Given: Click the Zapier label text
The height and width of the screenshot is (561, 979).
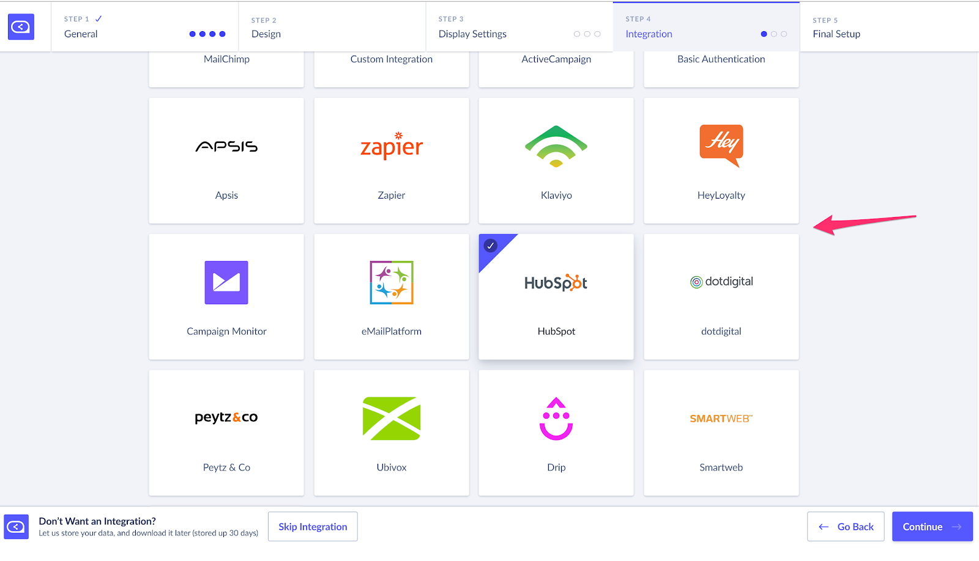Looking at the screenshot, I should pyautogui.click(x=392, y=196).
